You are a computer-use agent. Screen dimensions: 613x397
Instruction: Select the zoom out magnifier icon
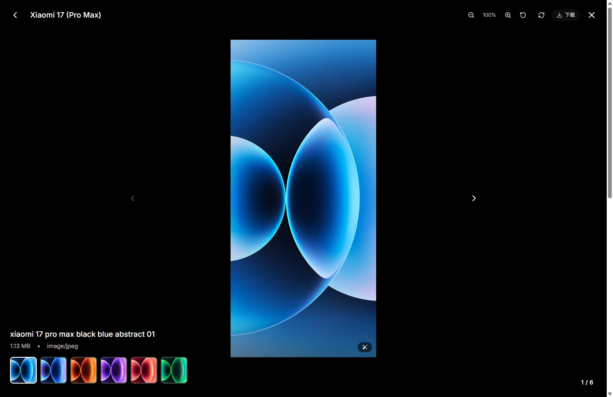(x=471, y=15)
